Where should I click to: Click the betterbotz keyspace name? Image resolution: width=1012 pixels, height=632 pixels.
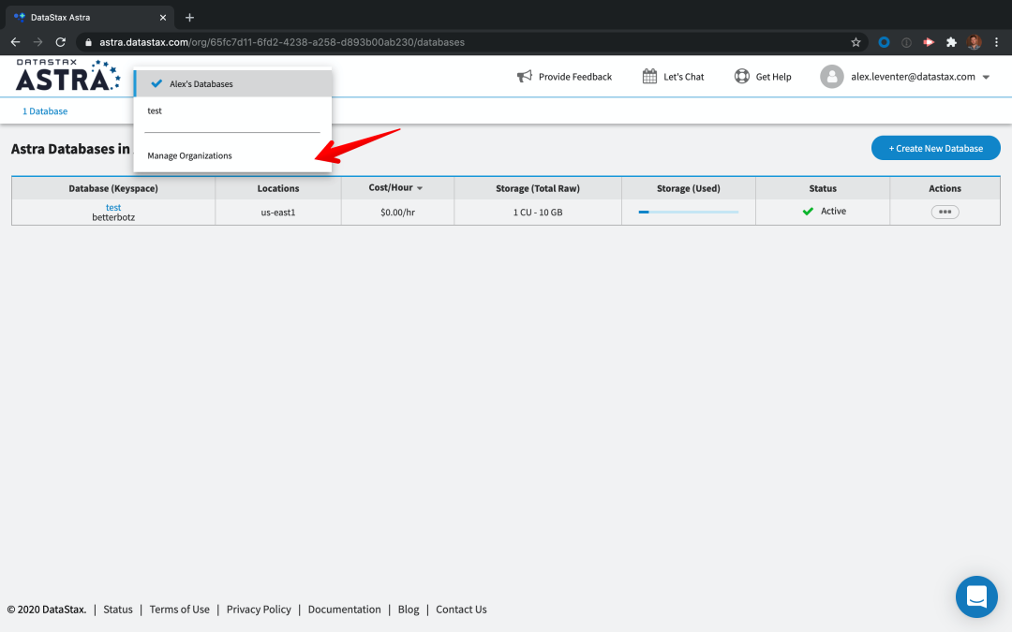113,217
